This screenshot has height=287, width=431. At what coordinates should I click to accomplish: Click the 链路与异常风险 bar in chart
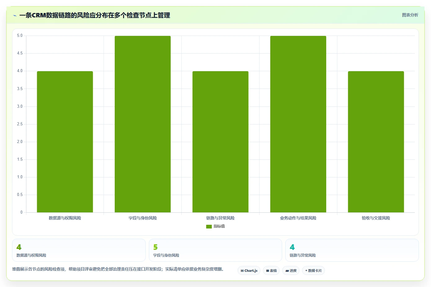pyautogui.click(x=220, y=142)
